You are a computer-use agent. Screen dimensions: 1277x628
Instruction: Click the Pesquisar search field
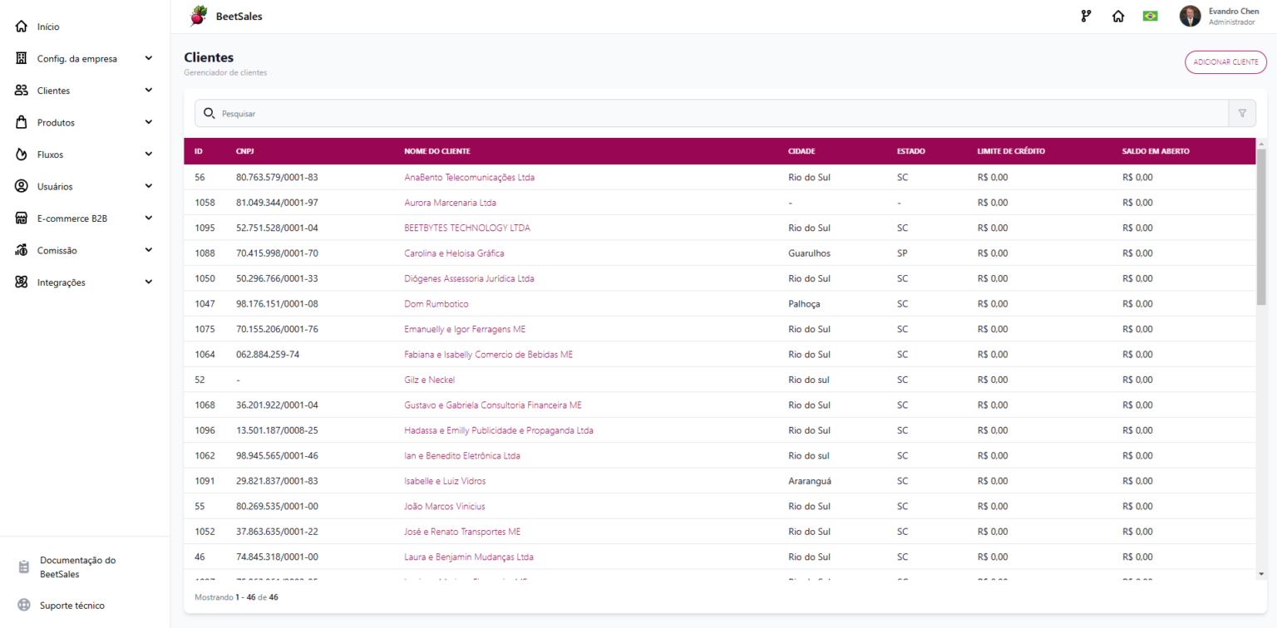[x=712, y=114]
